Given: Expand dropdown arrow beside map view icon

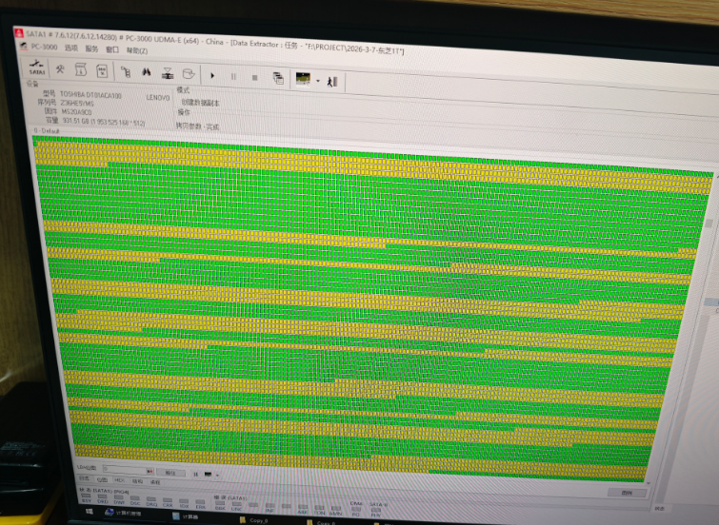Looking at the screenshot, I should (x=315, y=79).
